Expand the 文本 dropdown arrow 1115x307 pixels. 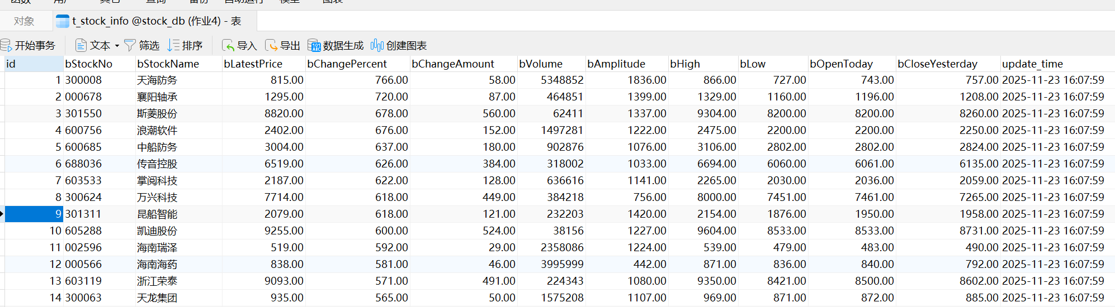click(x=117, y=46)
